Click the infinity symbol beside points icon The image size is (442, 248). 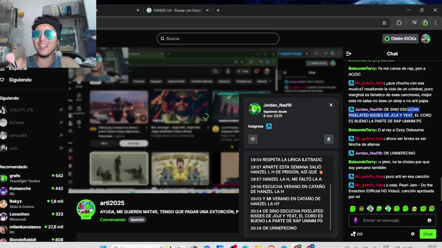[x=360, y=234]
